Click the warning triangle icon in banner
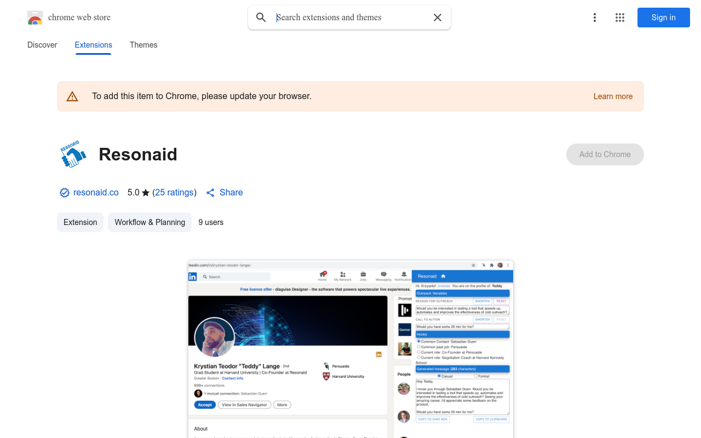Viewport: 701px width, 438px height. click(72, 96)
